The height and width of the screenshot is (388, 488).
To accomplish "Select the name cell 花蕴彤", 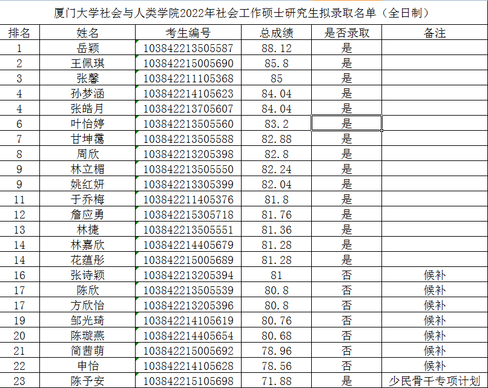I will pos(87,260).
